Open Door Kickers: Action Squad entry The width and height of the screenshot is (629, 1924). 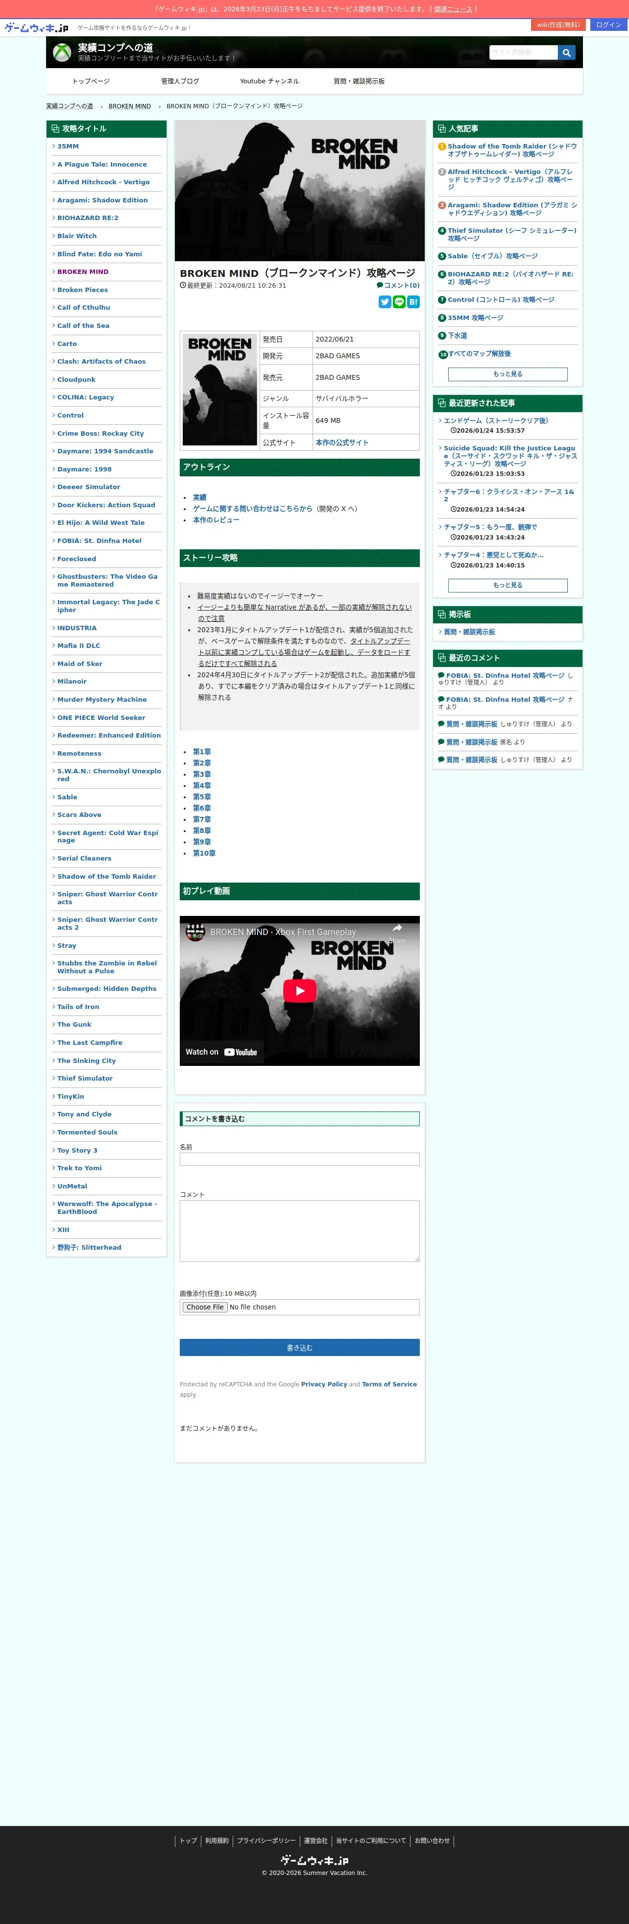pyautogui.click(x=106, y=505)
